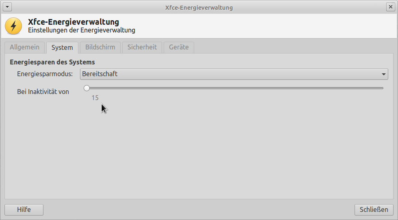Show the Geräte tab
Screen dimensions: 398x220
(179, 47)
